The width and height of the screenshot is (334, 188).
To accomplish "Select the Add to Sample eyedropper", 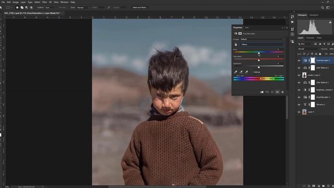I will (241, 72).
